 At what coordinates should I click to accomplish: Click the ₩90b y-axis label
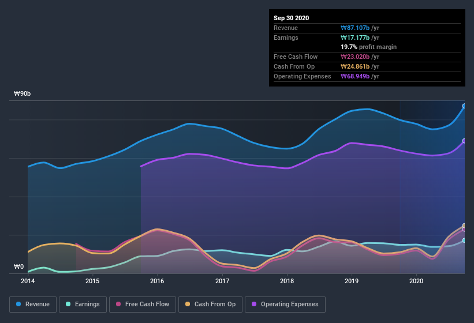[22, 94]
